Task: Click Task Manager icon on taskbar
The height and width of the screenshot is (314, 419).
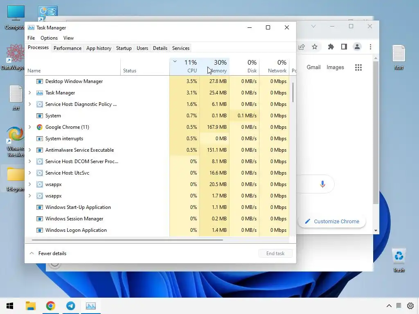Action: tap(90, 306)
